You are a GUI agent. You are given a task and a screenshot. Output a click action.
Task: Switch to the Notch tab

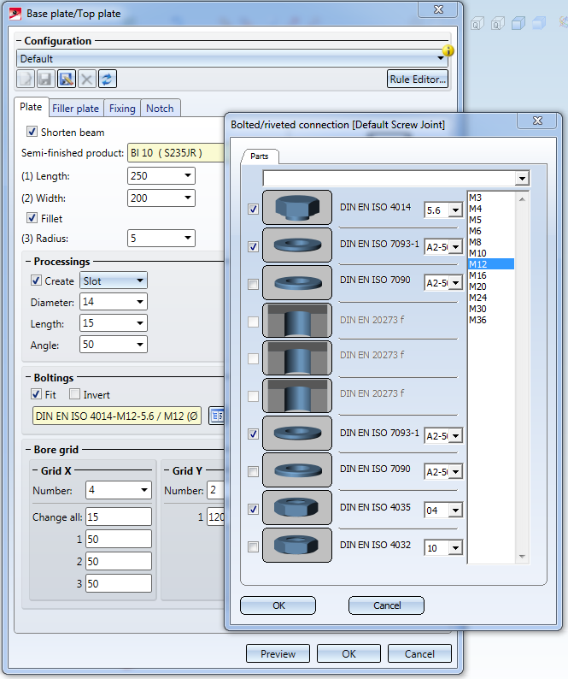click(x=160, y=109)
